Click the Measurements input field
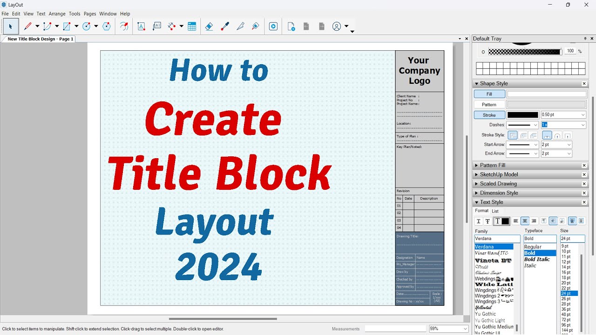The image size is (596, 335). [395, 329]
